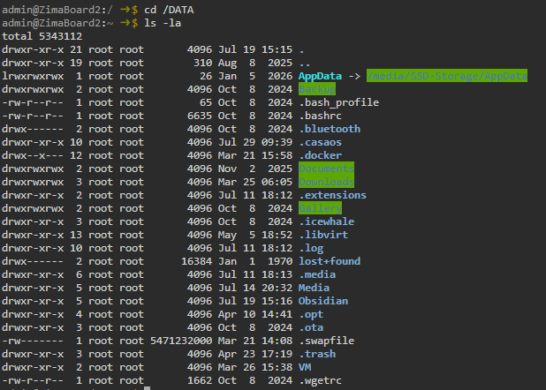Image resolution: width=546 pixels, height=390 pixels.
Task: Click the .icewhale directory name
Action: [327, 221]
